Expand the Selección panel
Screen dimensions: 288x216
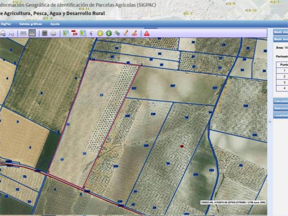click(x=280, y=108)
